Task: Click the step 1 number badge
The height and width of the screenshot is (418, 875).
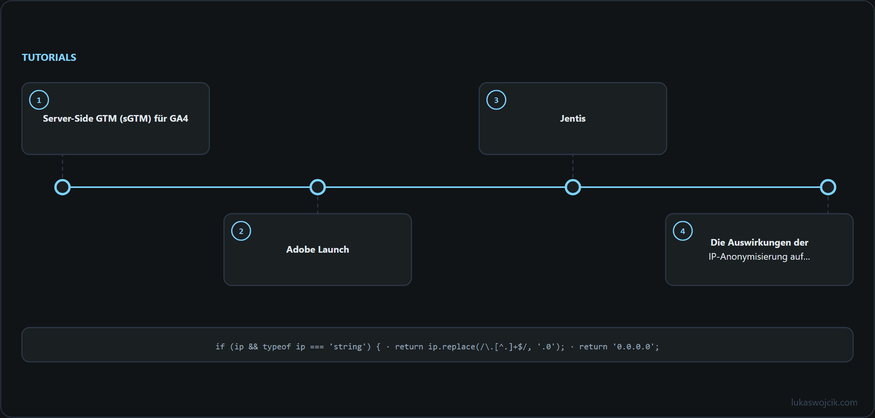Action: (39, 100)
